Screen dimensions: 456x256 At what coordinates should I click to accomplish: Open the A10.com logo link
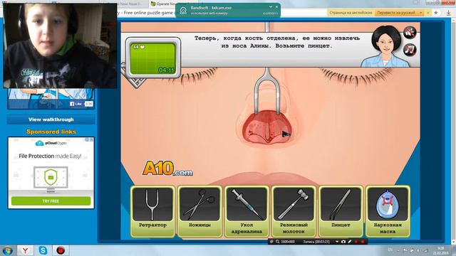[x=167, y=169]
